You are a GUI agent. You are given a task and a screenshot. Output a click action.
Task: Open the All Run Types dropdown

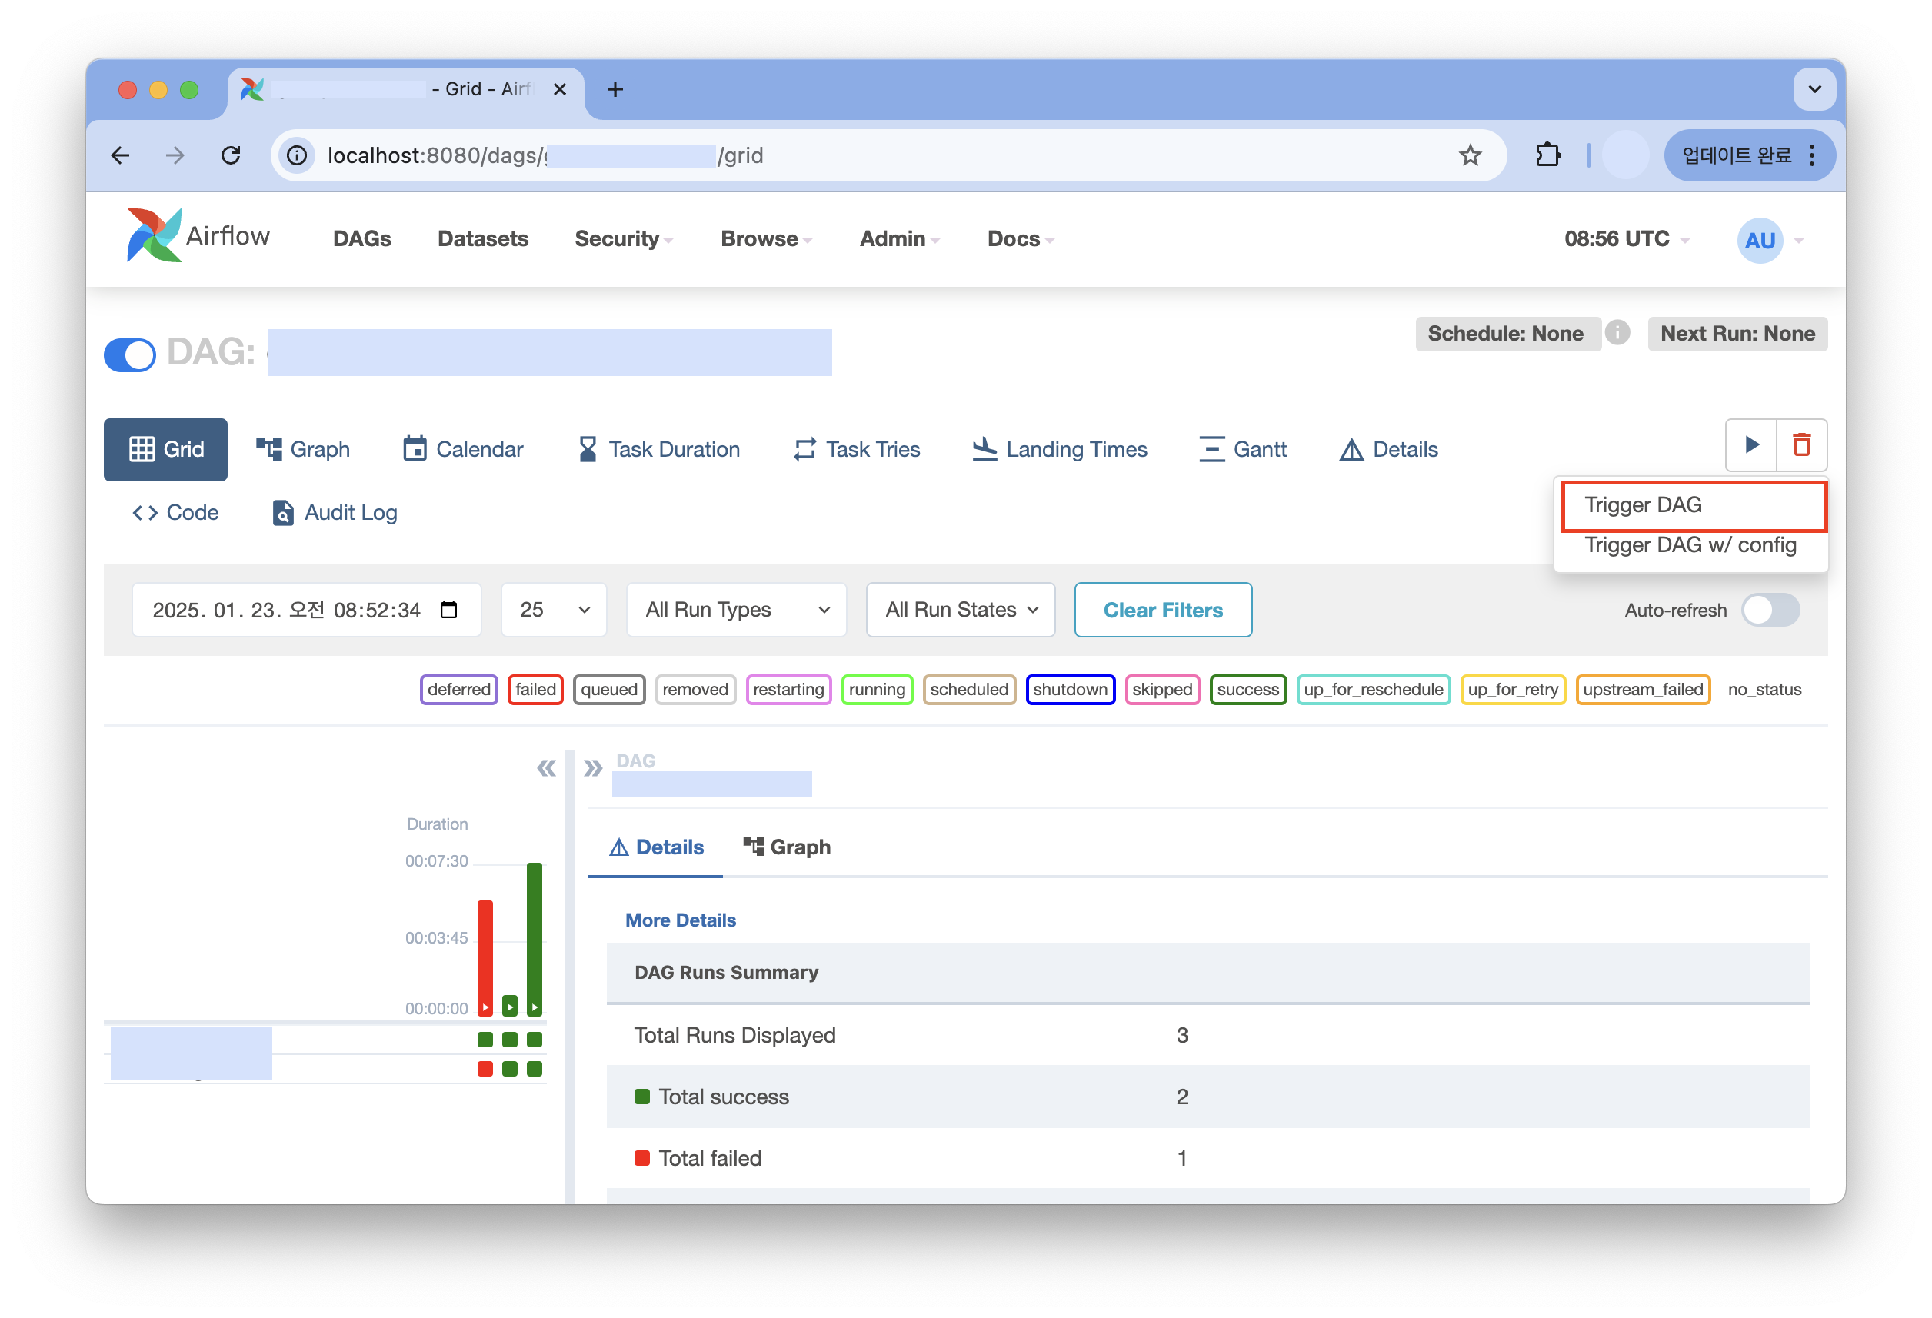coord(737,610)
